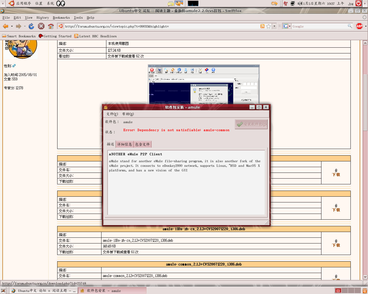This screenshot has height=294, width=368.
Task: Open 帮助(H) menu in package installer
Action: click(128, 114)
